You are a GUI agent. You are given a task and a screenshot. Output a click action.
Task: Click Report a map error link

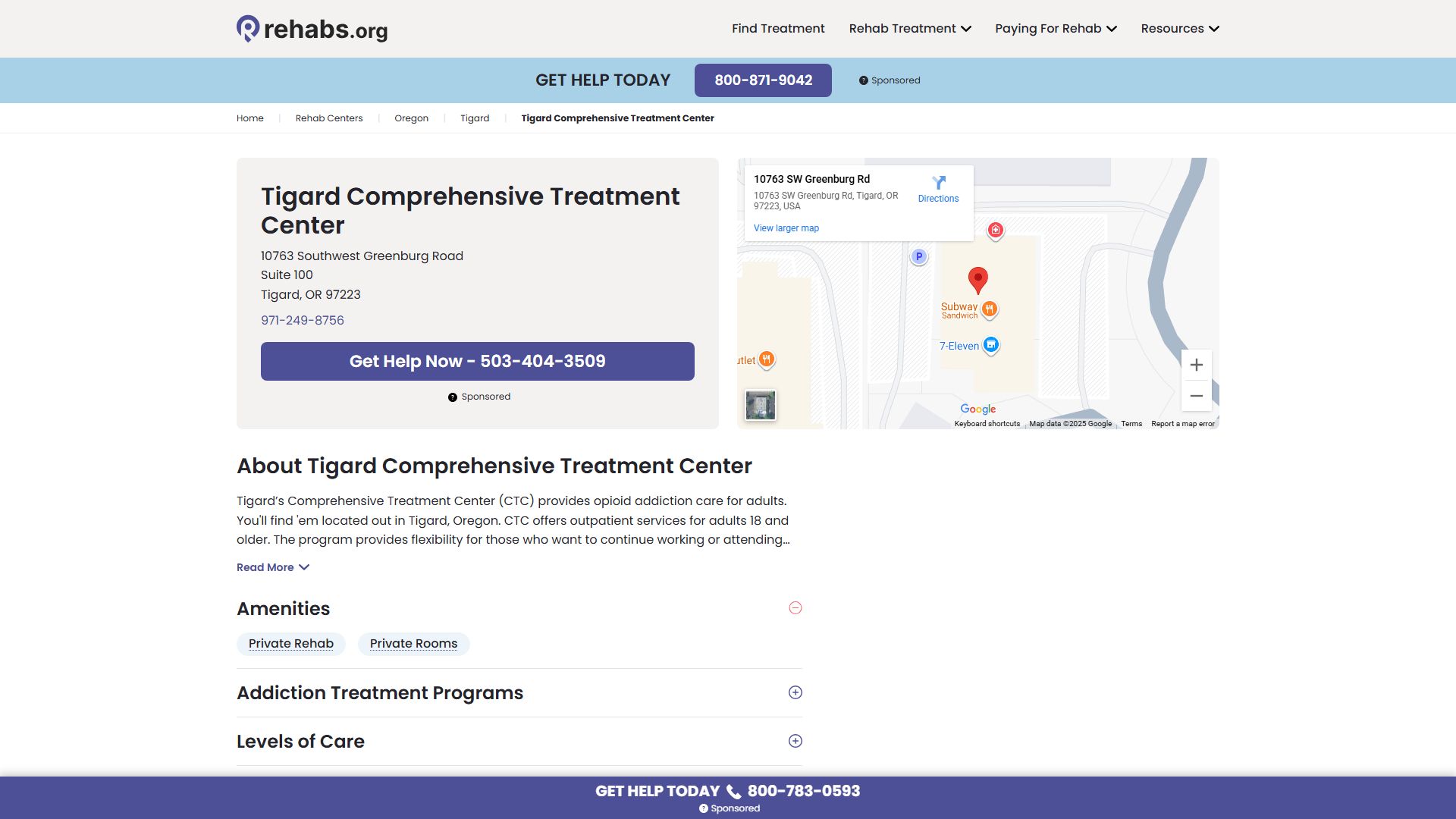pyautogui.click(x=1183, y=424)
